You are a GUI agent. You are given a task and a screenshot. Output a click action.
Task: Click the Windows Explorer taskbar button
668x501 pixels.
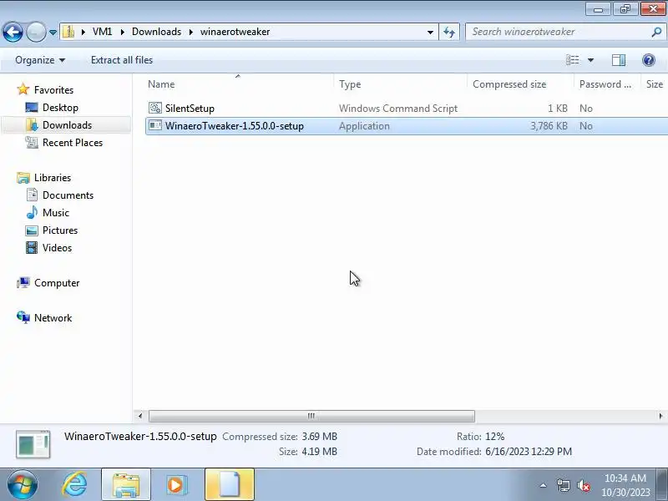126,485
